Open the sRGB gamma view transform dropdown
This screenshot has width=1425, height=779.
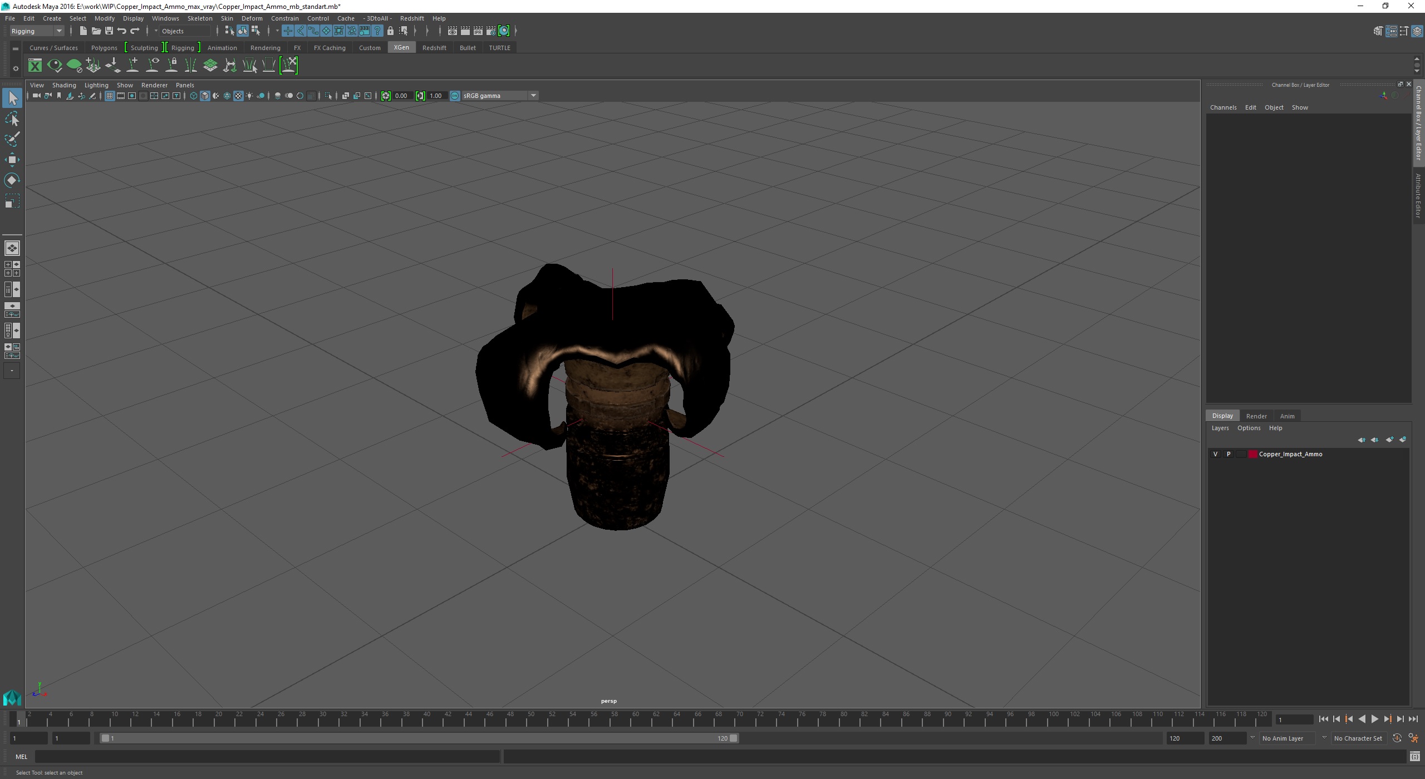(x=499, y=96)
